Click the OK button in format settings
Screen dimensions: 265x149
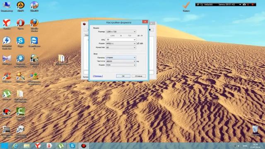123,76
